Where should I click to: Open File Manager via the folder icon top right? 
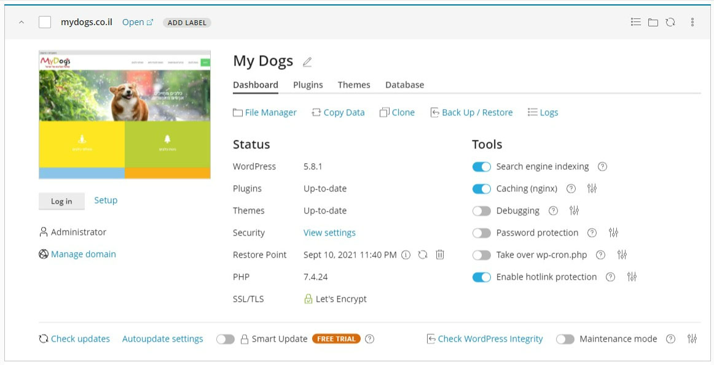[653, 22]
